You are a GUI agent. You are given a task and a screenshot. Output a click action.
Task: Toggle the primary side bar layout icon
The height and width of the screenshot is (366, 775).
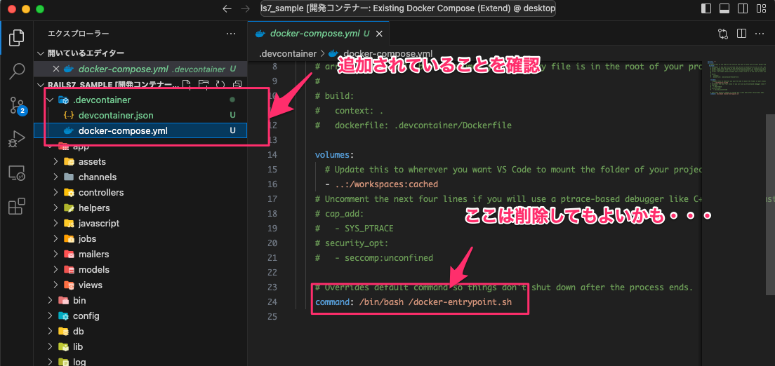tap(706, 9)
